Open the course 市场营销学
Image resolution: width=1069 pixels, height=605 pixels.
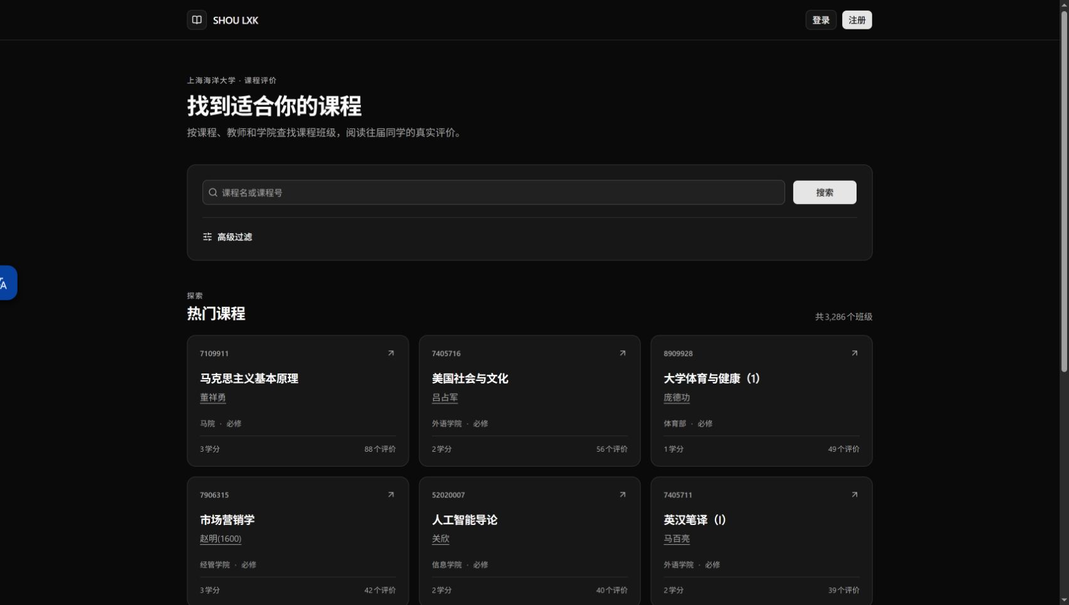[227, 520]
